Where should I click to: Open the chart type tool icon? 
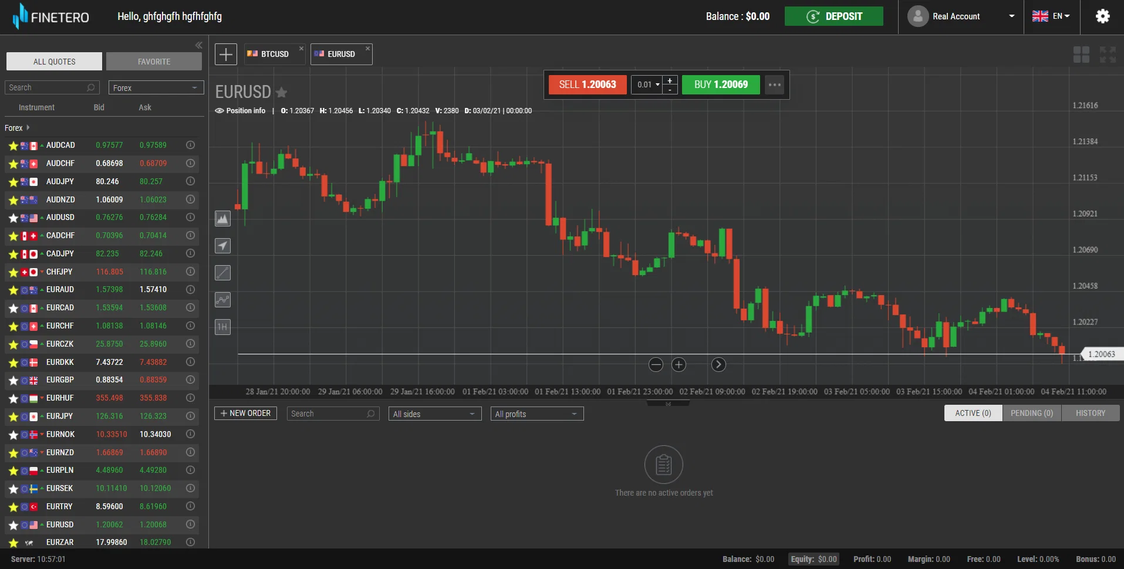coord(222,219)
